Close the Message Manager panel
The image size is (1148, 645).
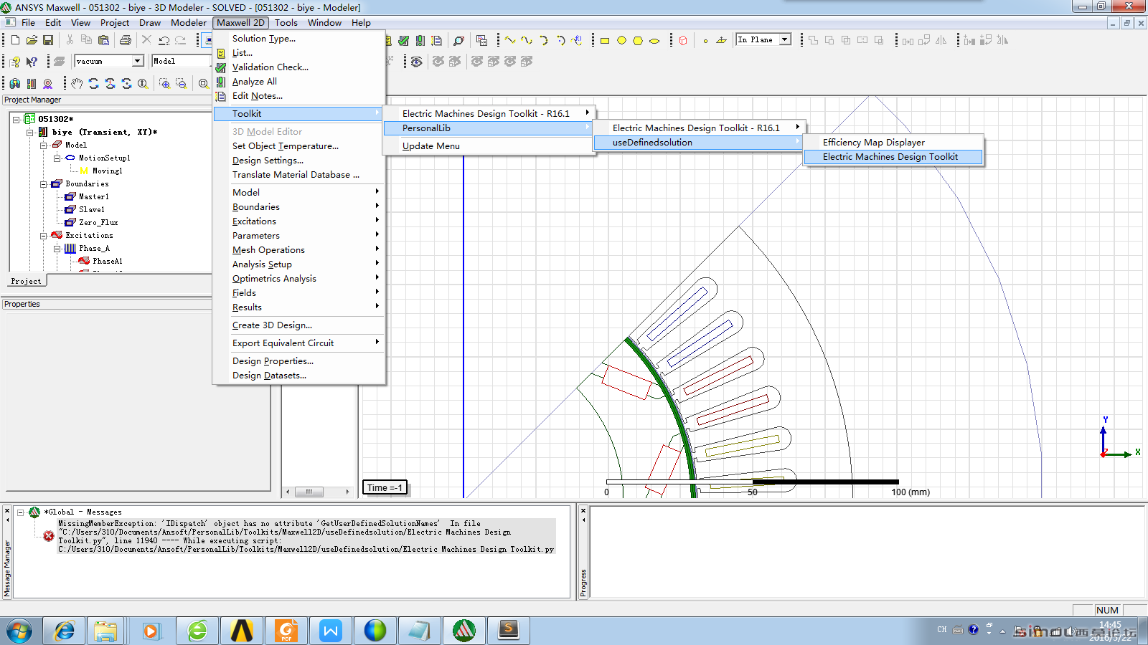click(x=7, y=511)
